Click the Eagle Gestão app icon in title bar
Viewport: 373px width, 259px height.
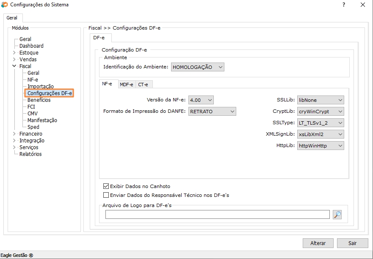pyautogui.click(x=5, y=5)
